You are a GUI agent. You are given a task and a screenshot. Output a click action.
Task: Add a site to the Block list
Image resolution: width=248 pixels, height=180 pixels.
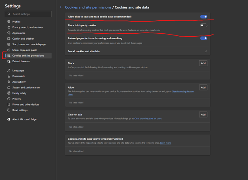pos(203,63)
